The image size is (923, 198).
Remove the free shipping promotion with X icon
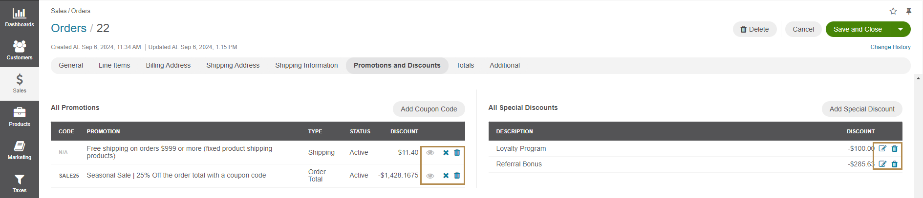446,153
